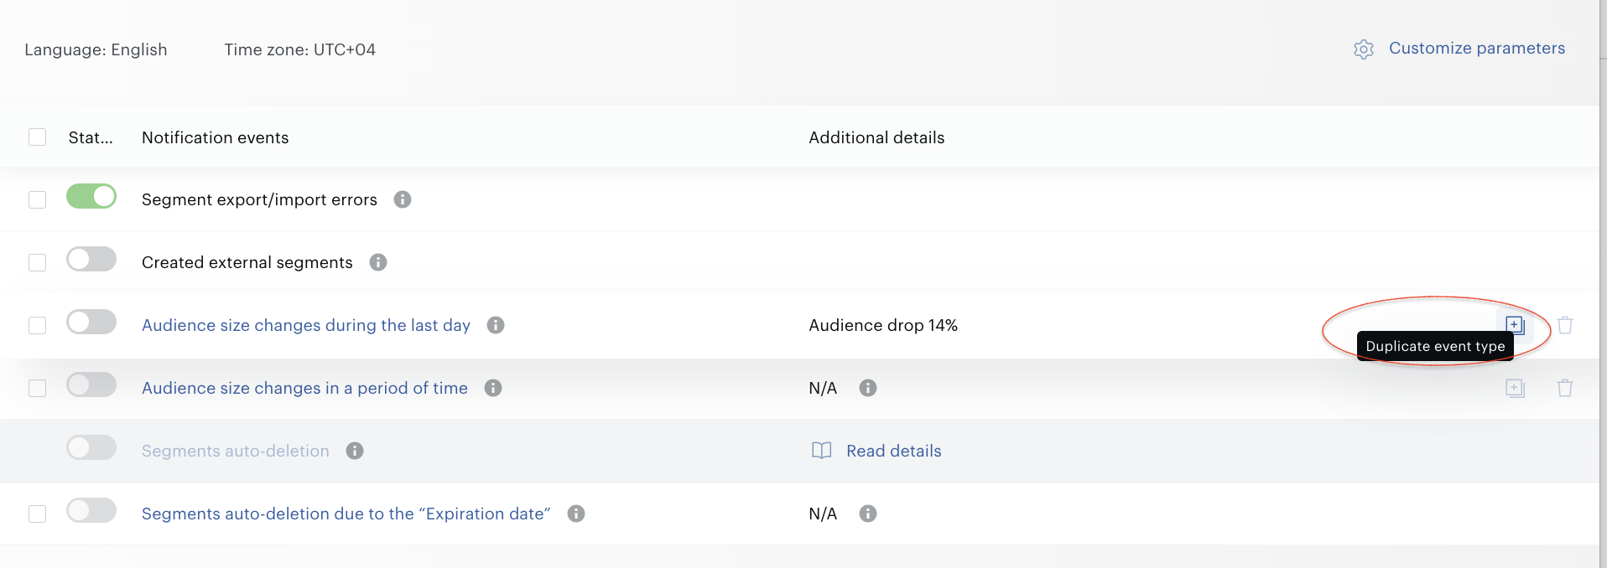
Task: Tick the select-all checkbox in table header
Action: [37, 137]
